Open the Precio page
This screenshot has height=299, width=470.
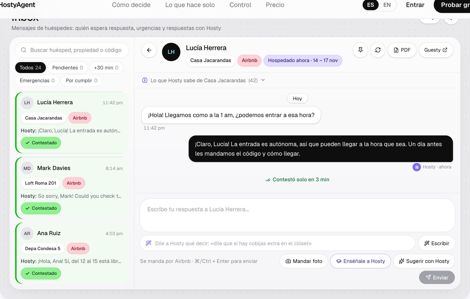275,5
